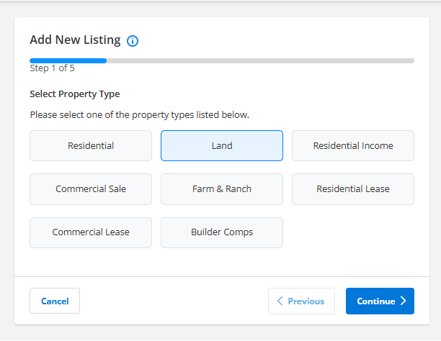Viewport: 441px width, 341px height.
Task: Choose Builder Comps as property type
Action: coord(222,232)
